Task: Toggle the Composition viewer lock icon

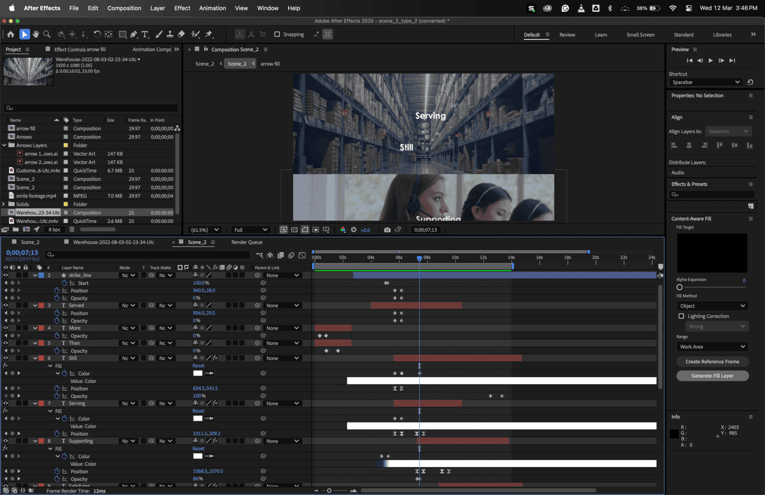Action: [206, 49]
